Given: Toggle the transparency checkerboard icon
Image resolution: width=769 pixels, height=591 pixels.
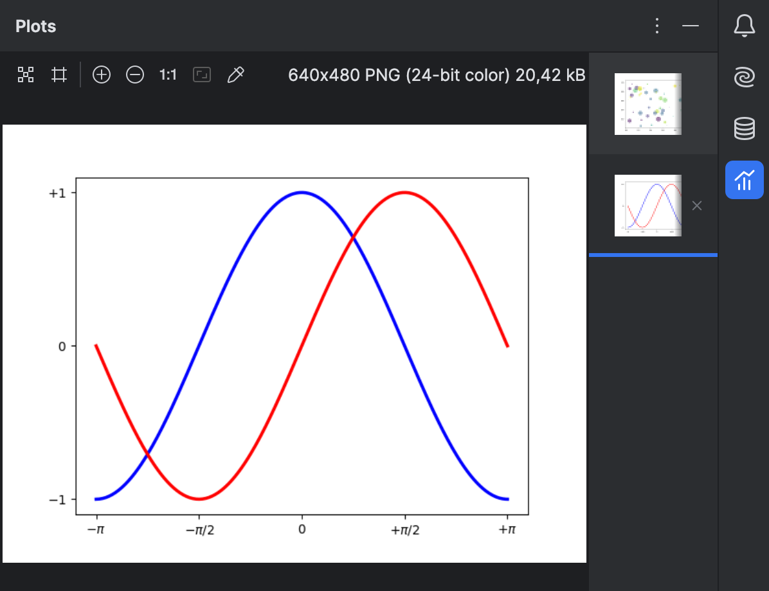Looking at the screenshot, I should click(x=26, y=75).
